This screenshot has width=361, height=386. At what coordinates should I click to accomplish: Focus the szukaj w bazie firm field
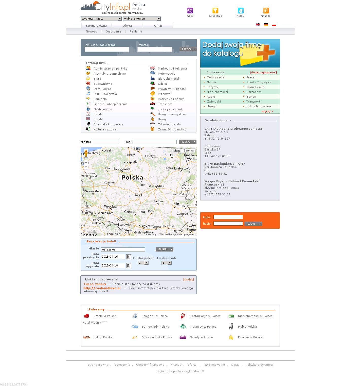point(107,49)
